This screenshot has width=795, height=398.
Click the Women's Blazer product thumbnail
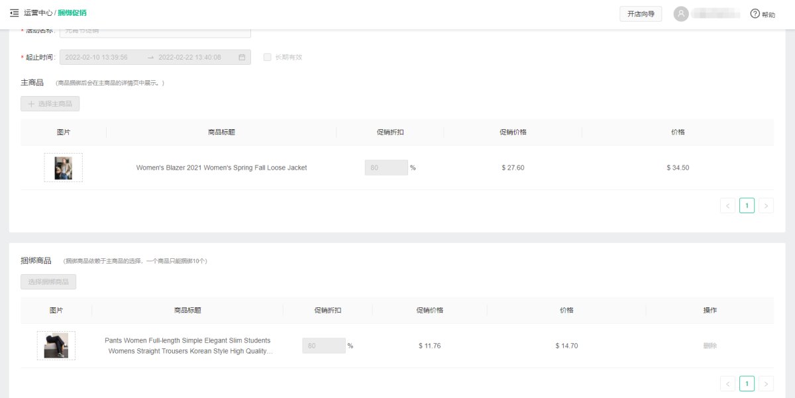tap(64, 168)
